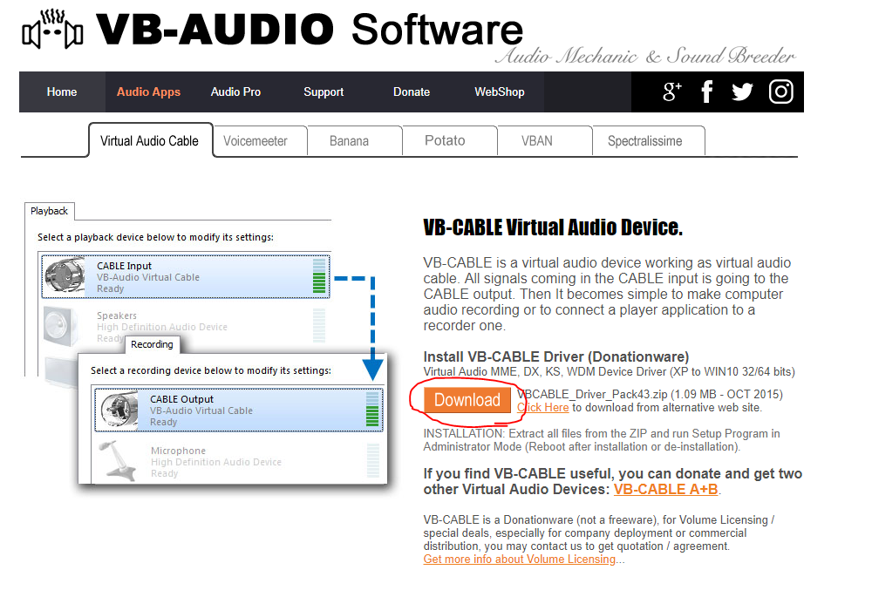Screen dimensions: 872x597
Task: Click the Audio Mechanic & Sound Breeder tagline
Action: tap(645, 56)
